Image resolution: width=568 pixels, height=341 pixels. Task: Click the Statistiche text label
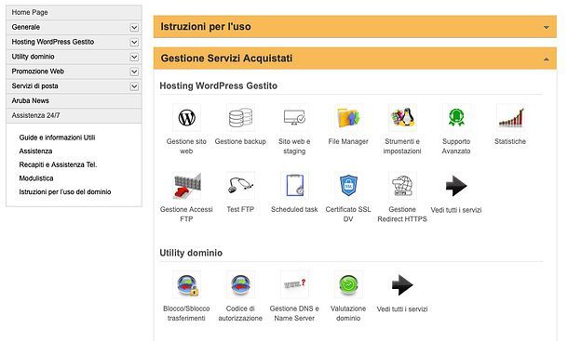[x=510, y=141]
